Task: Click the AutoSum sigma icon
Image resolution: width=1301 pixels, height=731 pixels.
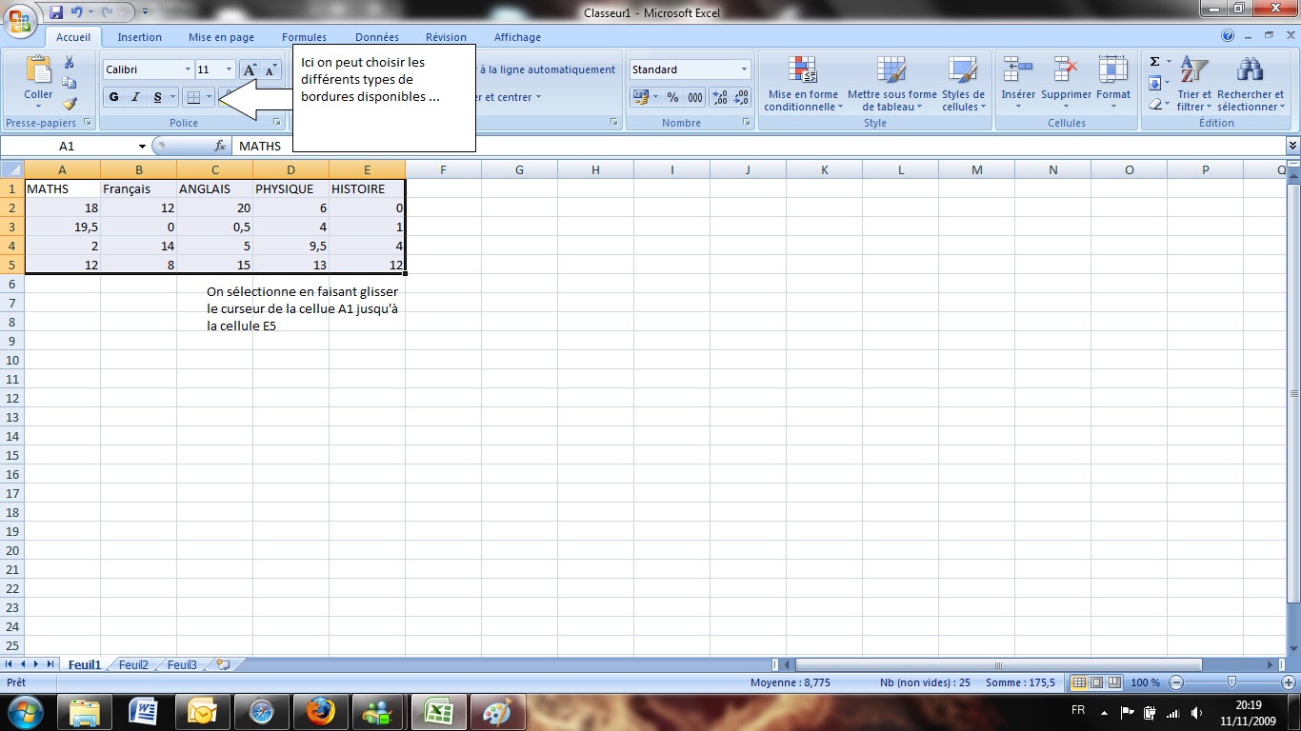Action: point(1154,62)
